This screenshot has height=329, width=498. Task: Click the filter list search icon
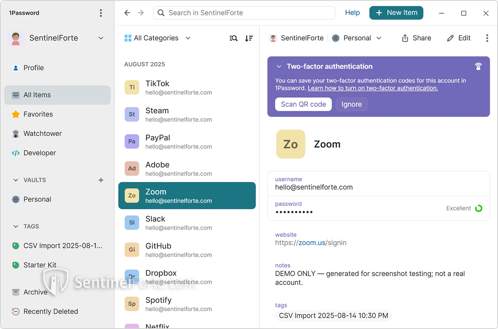click(233, 38)
